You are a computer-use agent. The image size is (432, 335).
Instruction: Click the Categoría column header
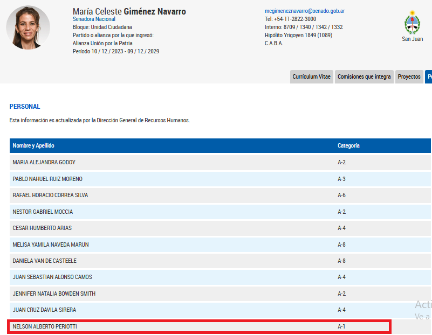pos(348,146)
